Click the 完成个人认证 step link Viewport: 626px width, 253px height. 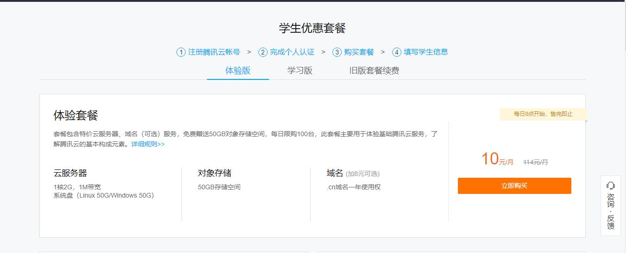[292, 52]
